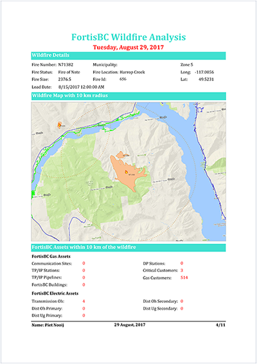This screenshot has height=364, width=257.
Task: Click the 'Zone 5' text
Action: tap(187, 64)
